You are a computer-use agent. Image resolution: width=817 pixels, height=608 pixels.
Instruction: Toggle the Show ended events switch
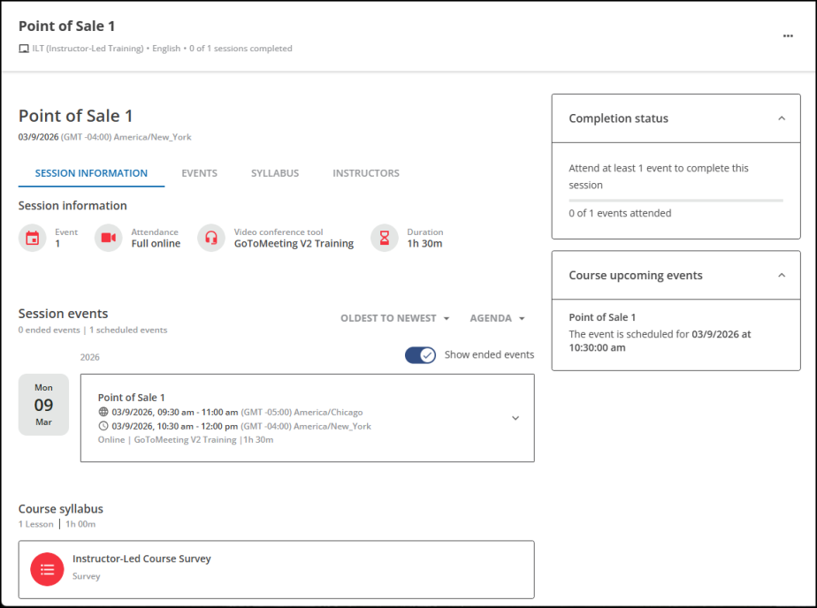pyautogui.click(x=420, y=354)
